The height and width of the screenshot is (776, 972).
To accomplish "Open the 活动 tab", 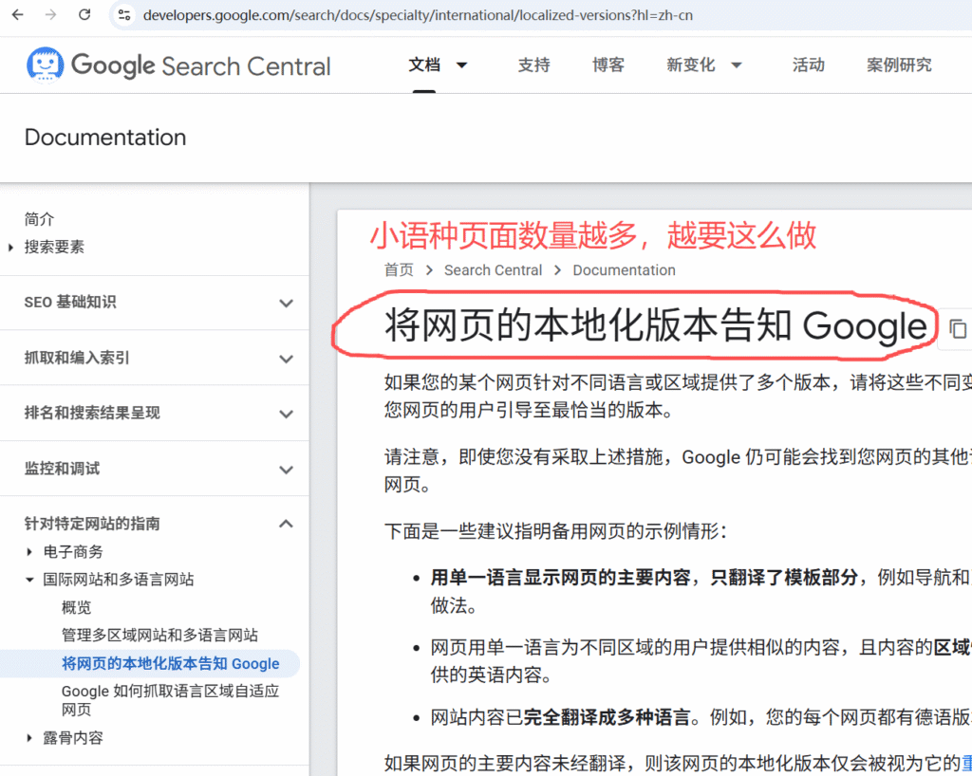I will click(x=809, y=65).
